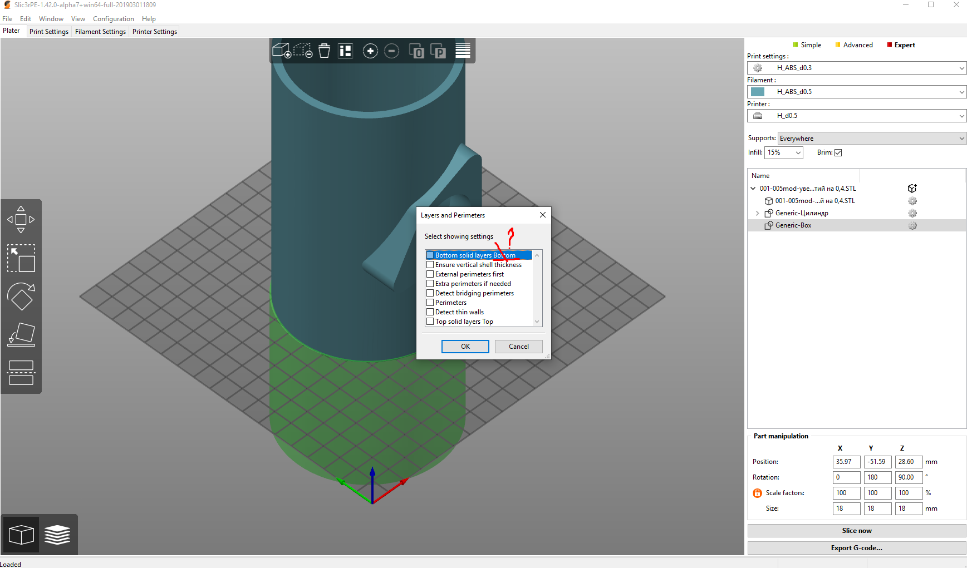This screenshot has height=568, width=967.
Task: Check Detect thin walls option
Action: pos(430,312)
